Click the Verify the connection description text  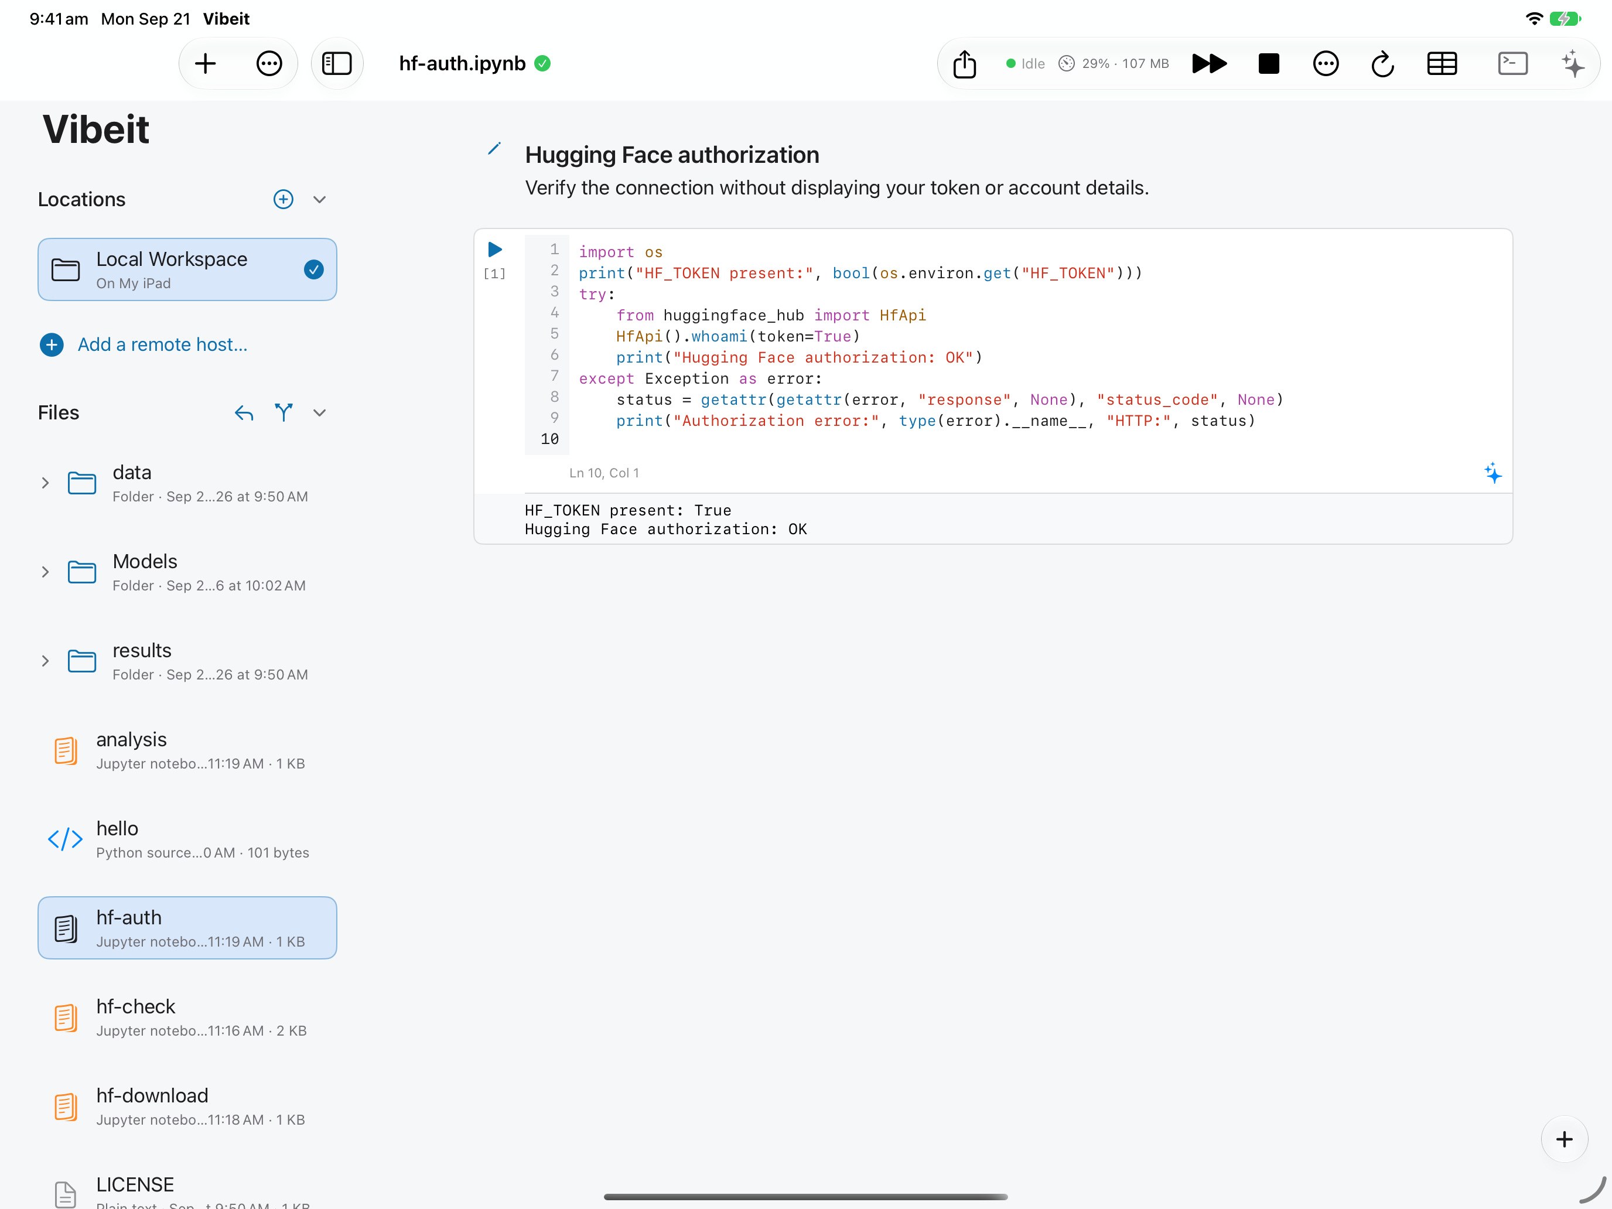click(836, 187)
